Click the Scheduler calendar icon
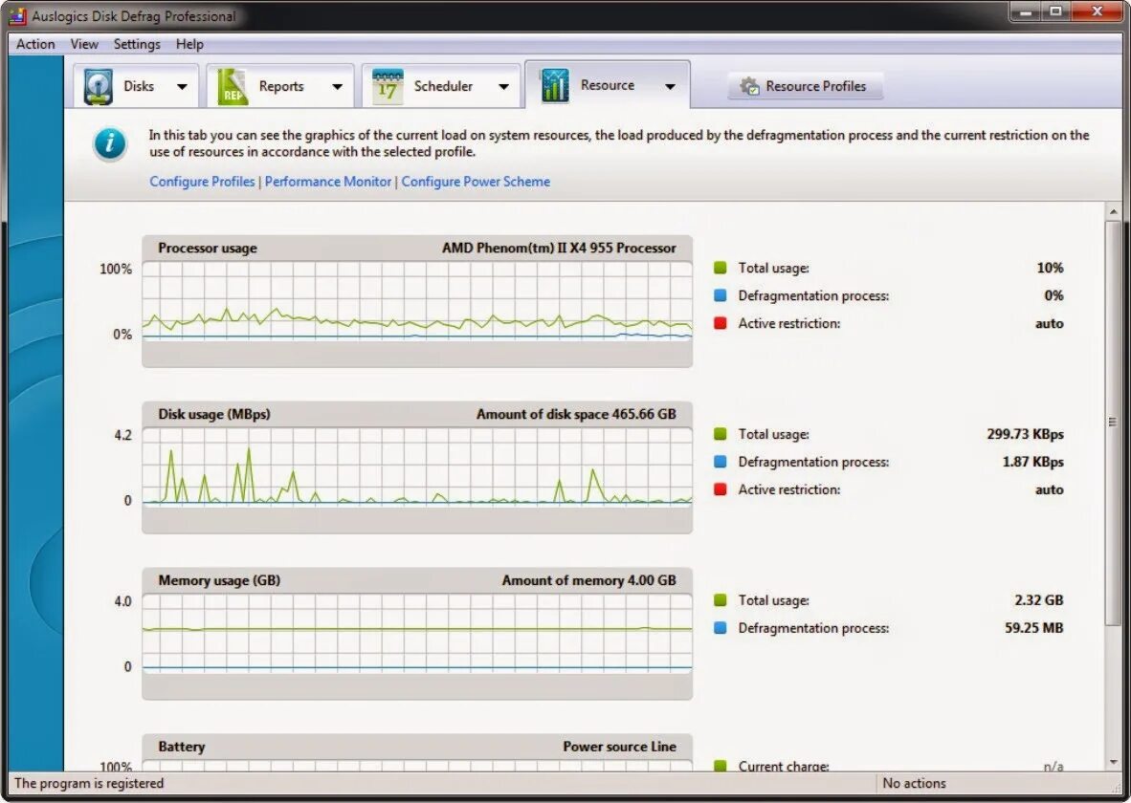The height and width of the screenshot is (803, 1131). pyautogui.click(x=388, y=86)
